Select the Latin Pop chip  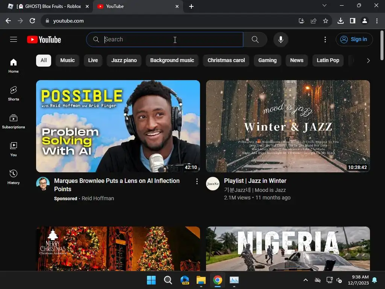click(x=328, y=61)
